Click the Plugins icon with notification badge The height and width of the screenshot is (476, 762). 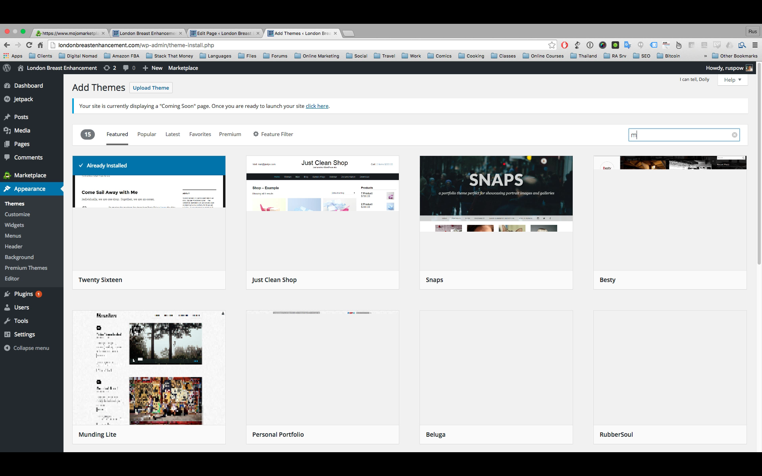[23, 294]
